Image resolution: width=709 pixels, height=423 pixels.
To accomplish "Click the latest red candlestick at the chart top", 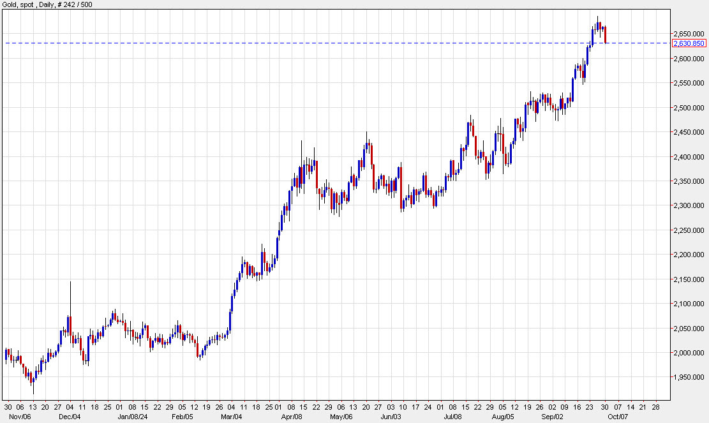I will click(606, 35).
